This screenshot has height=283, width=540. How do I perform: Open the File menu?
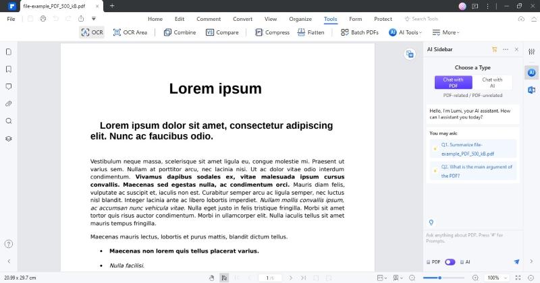11,19
